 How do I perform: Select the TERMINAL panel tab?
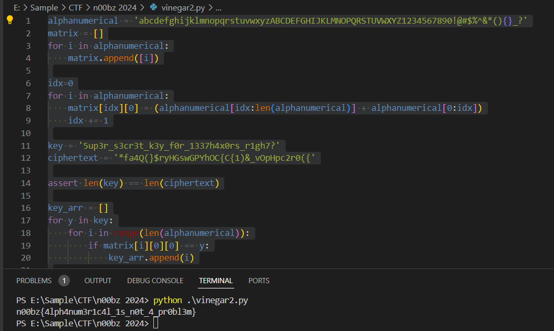(215, 281)
